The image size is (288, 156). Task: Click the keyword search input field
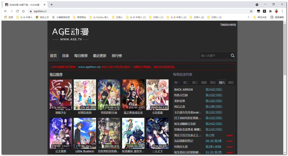pos(214,55)
